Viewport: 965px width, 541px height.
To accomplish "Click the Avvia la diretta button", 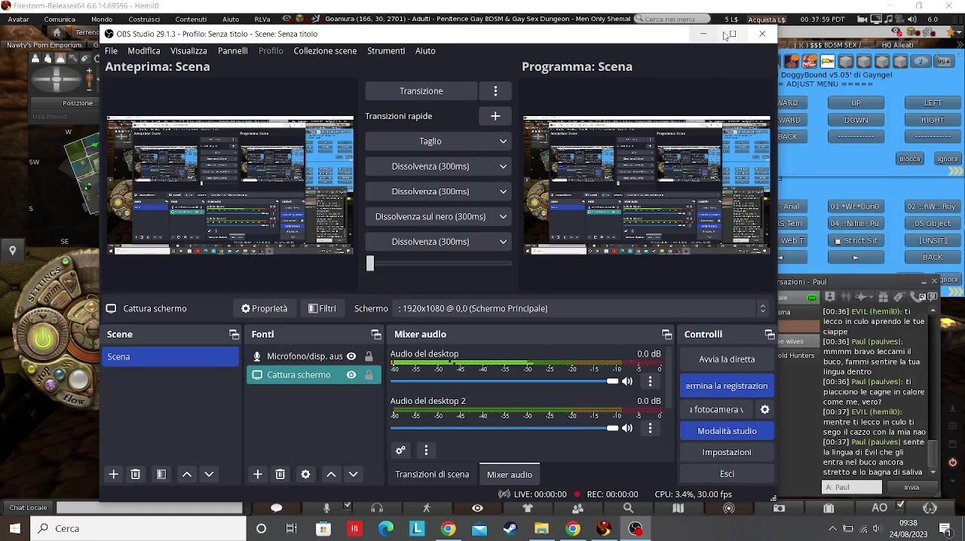I will [727, 359].
